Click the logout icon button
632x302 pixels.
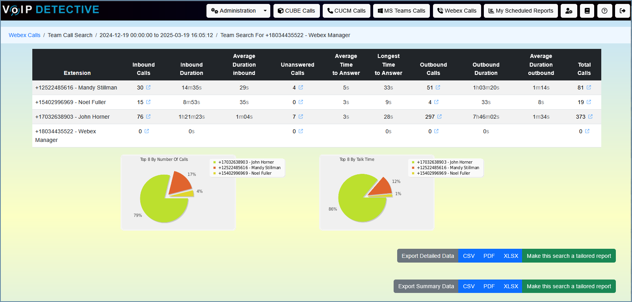pyautogui.click(x=623, y=11)
